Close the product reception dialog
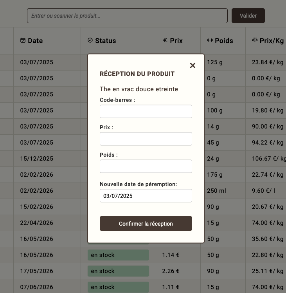Viewport: 286px width, 293px height. [x=192, y=65]
